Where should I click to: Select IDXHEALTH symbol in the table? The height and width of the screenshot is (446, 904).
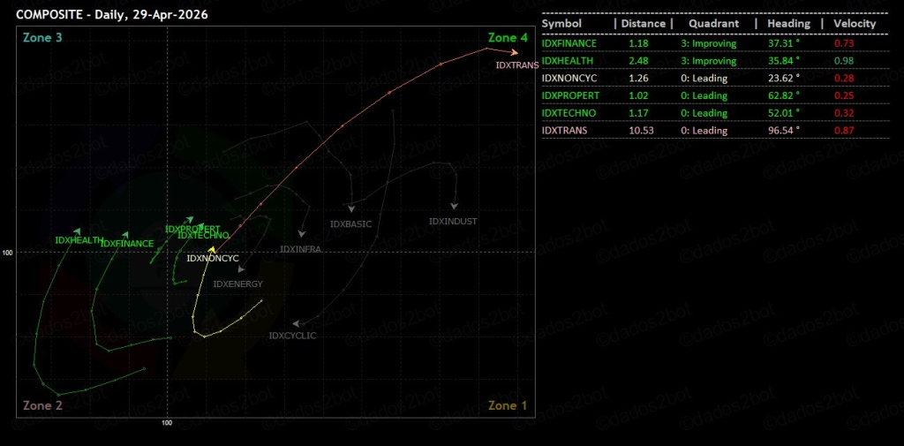[568, 61]
